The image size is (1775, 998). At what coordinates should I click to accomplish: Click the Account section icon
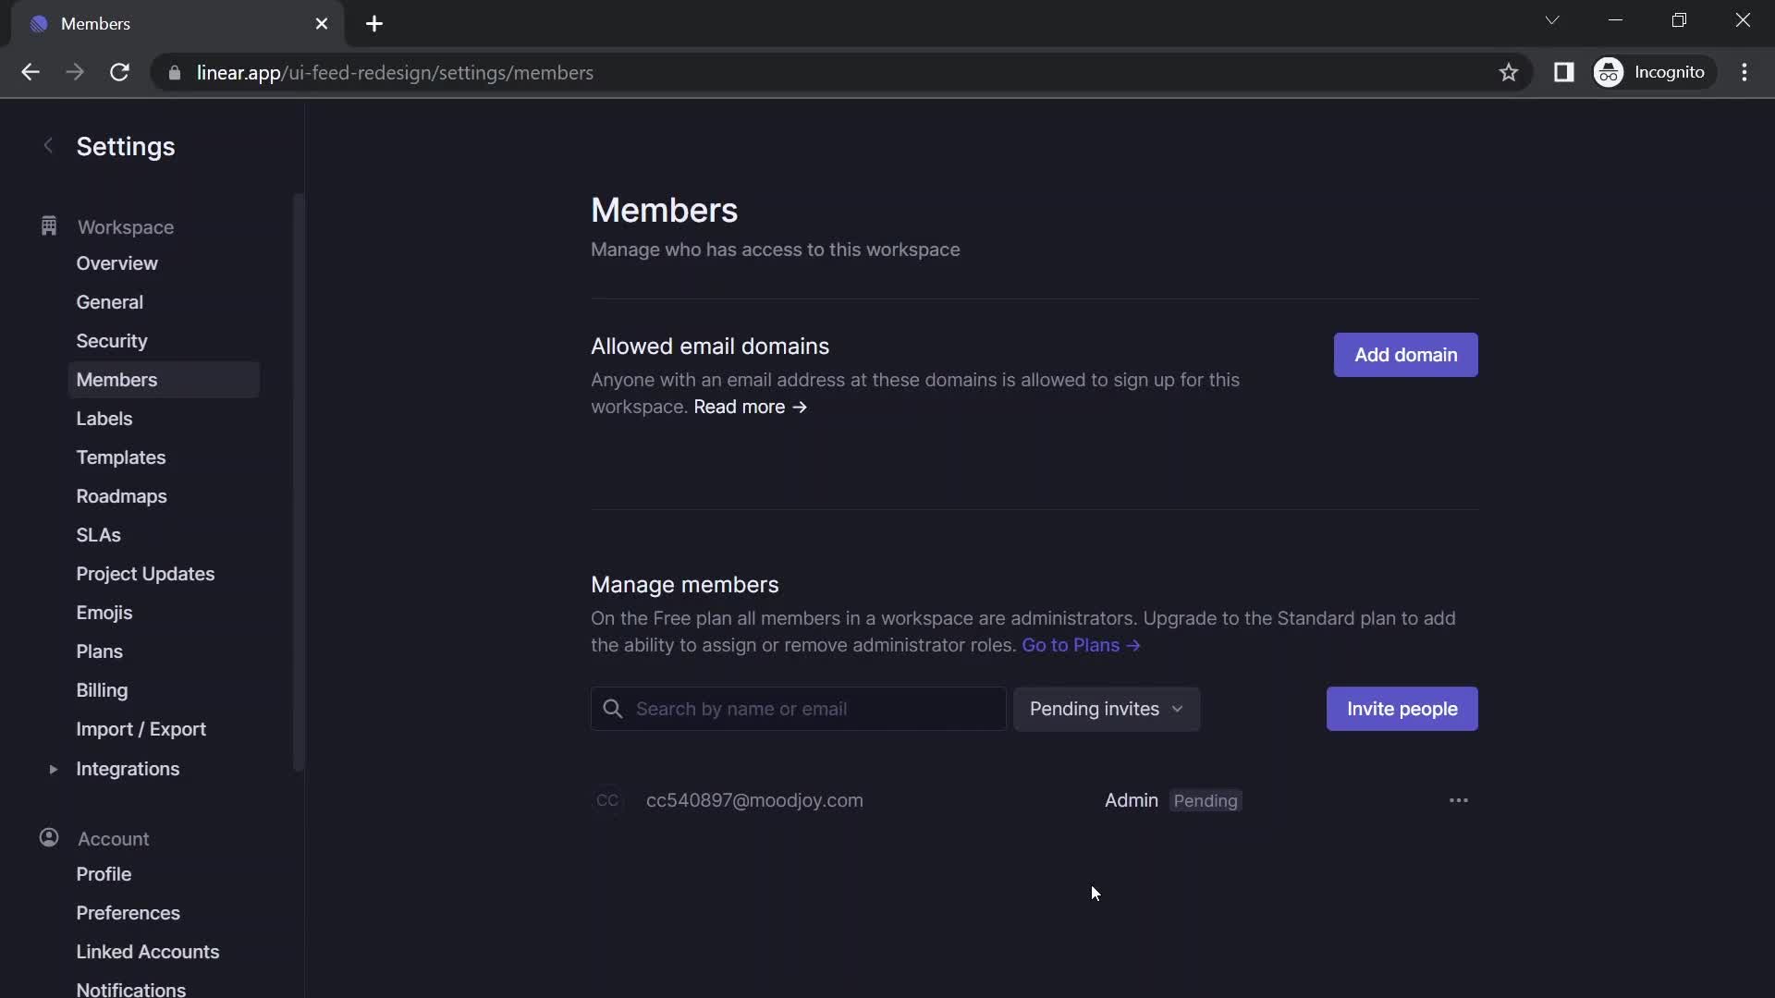pyautogui.click(x=49, y=838)
